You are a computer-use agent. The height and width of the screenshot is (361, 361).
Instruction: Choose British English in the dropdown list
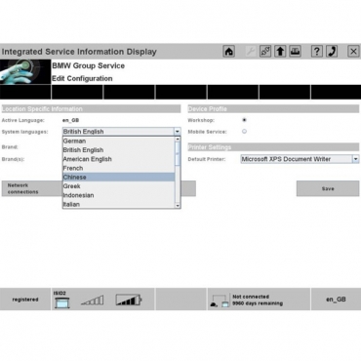point(119,150)
